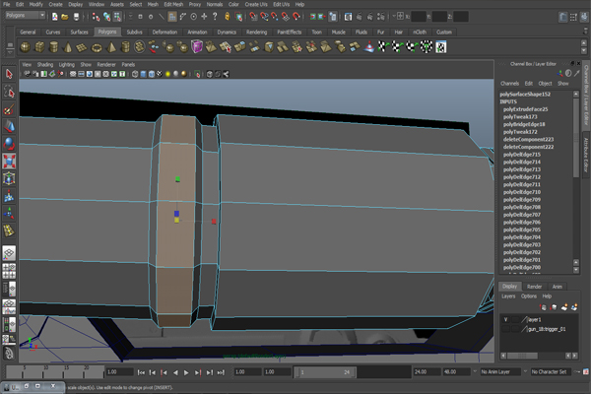591x394 pixels.
Task: Create a polygon sphere from the shelf
Action: point(26,47)
